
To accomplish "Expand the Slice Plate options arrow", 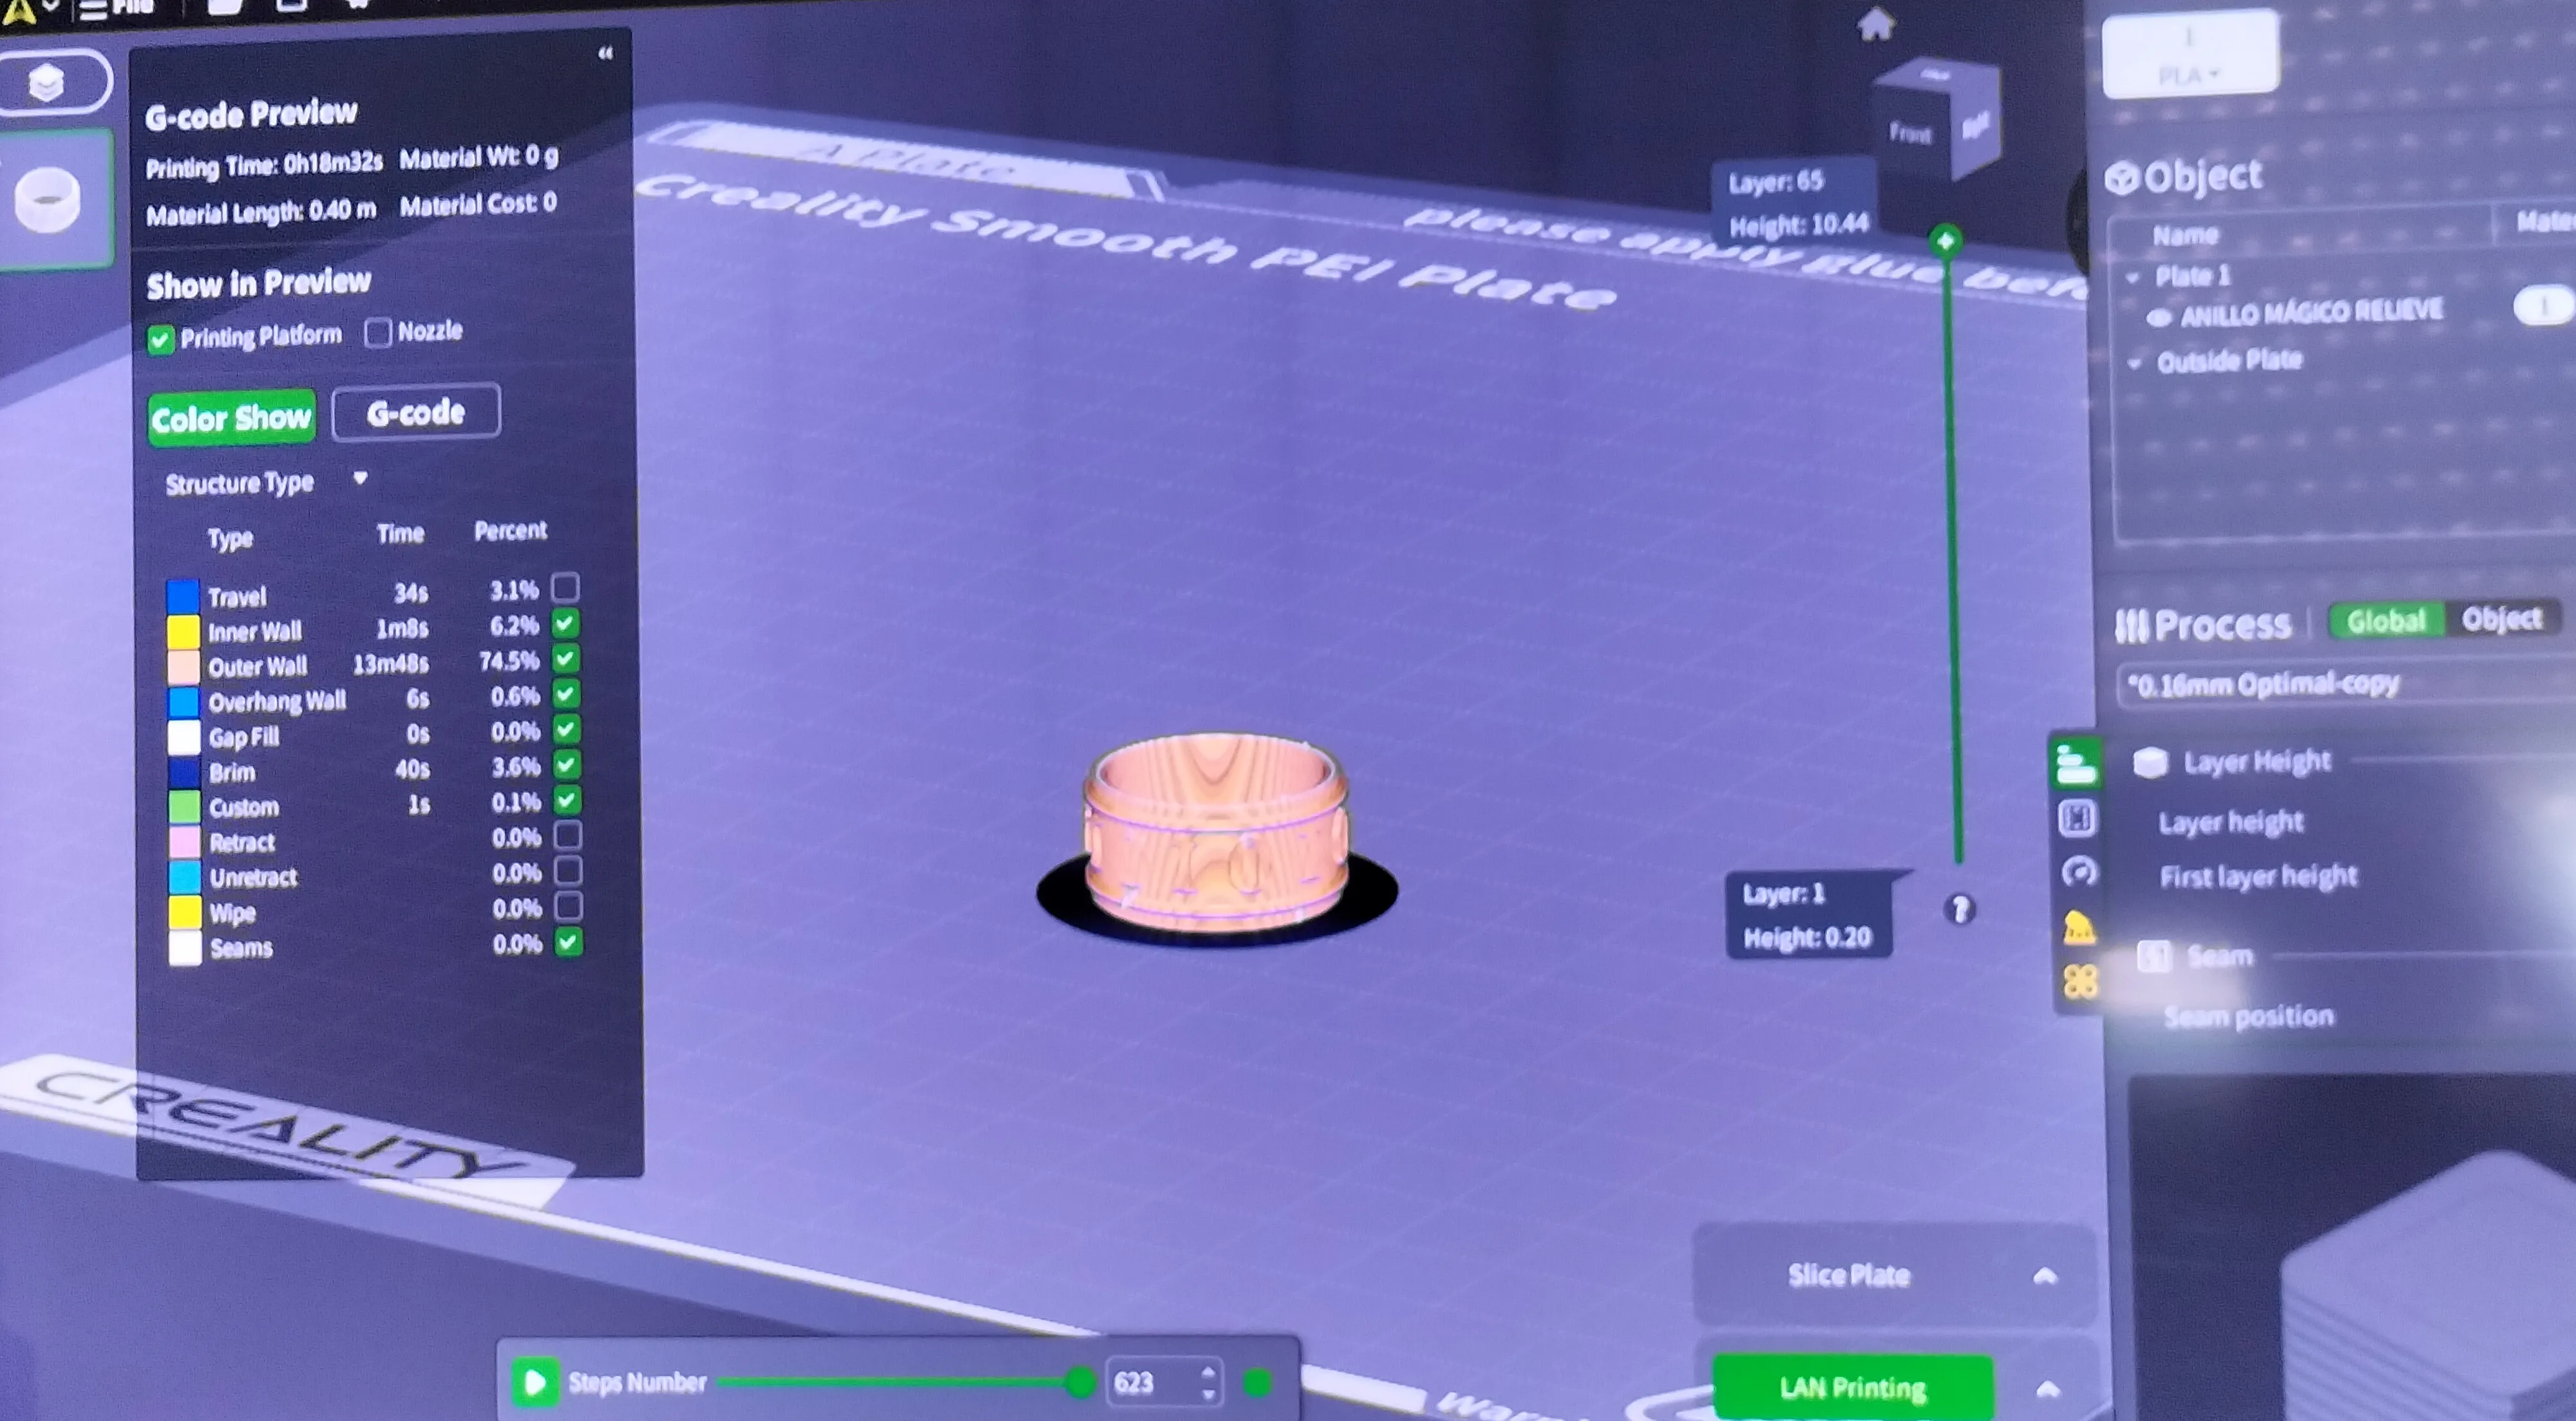I will point(2045,1276).
